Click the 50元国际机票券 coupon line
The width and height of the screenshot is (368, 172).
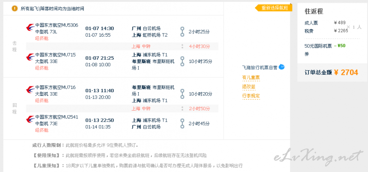[318, 50]
